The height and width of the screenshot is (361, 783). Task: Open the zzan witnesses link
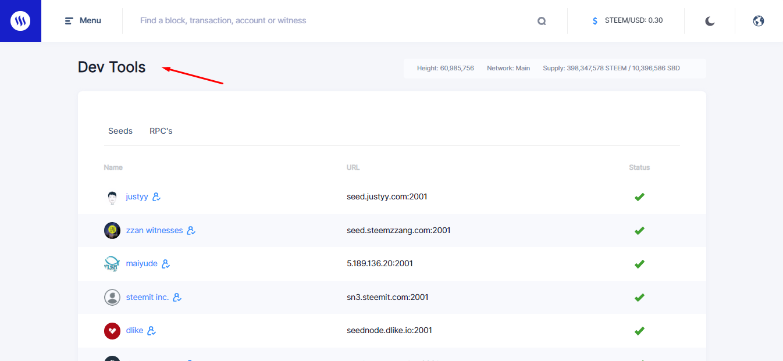coord(154,230)
